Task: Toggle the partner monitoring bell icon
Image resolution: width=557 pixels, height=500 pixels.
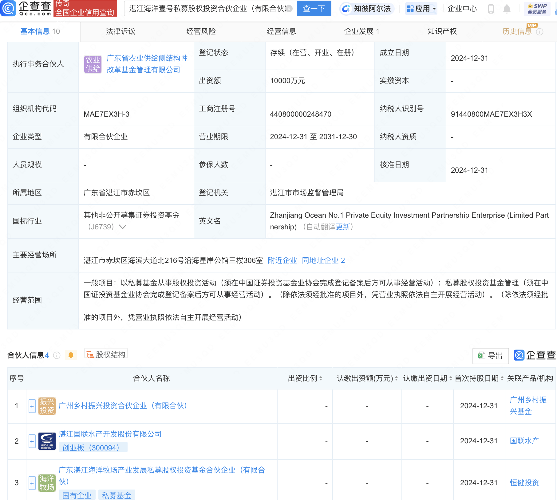Action: click(71, 355)
